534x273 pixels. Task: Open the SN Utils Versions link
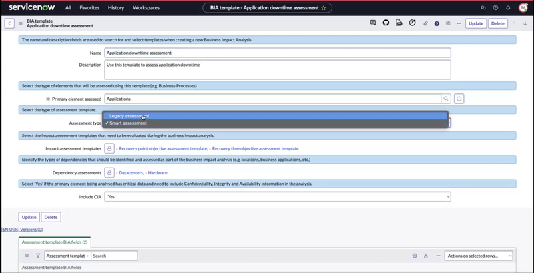coord(22,230)
